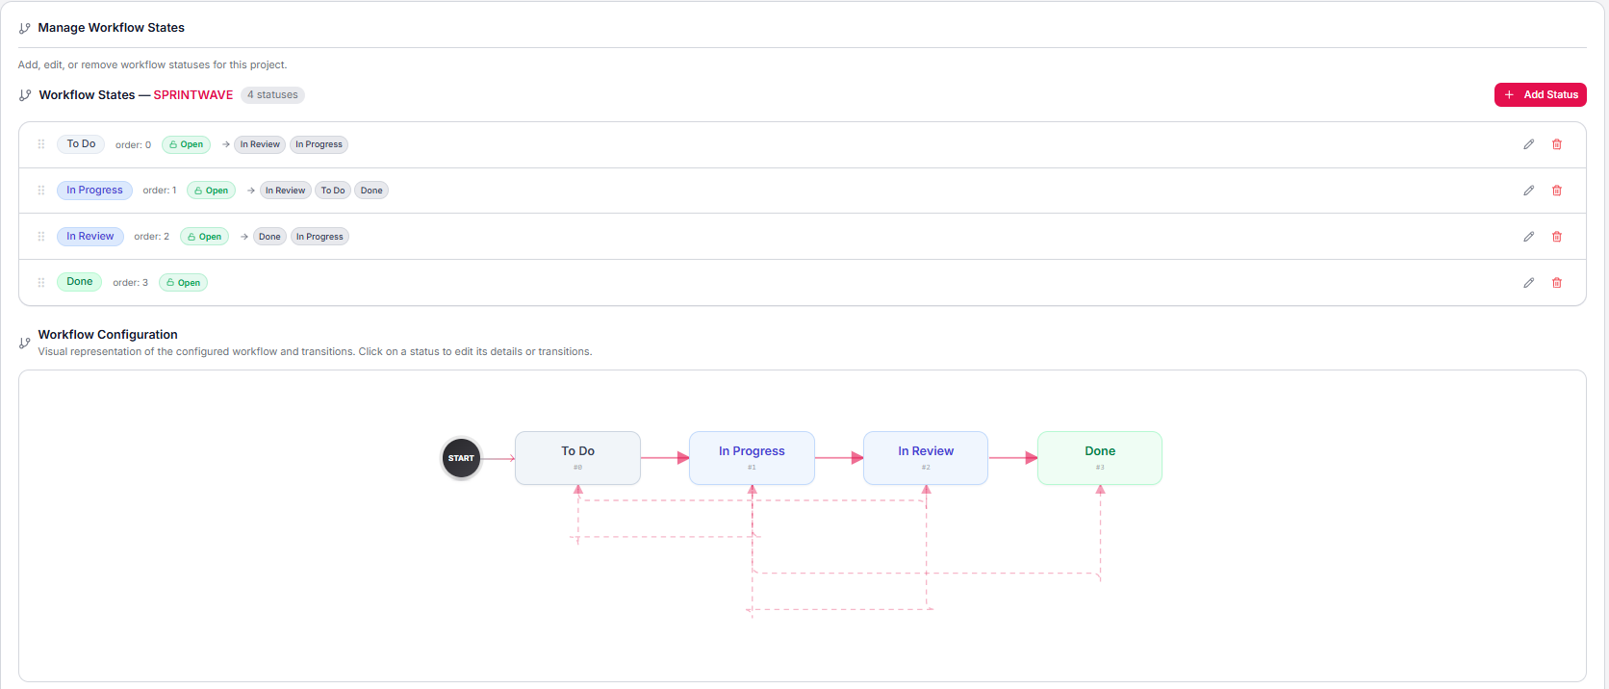
Task: Click In Review transition chip in To Do row
Action: point(260,144)
